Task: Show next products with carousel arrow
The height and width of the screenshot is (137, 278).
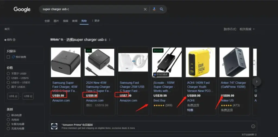Action: point(257,82)
